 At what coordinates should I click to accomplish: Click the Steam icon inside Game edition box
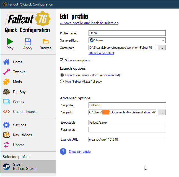91,40
